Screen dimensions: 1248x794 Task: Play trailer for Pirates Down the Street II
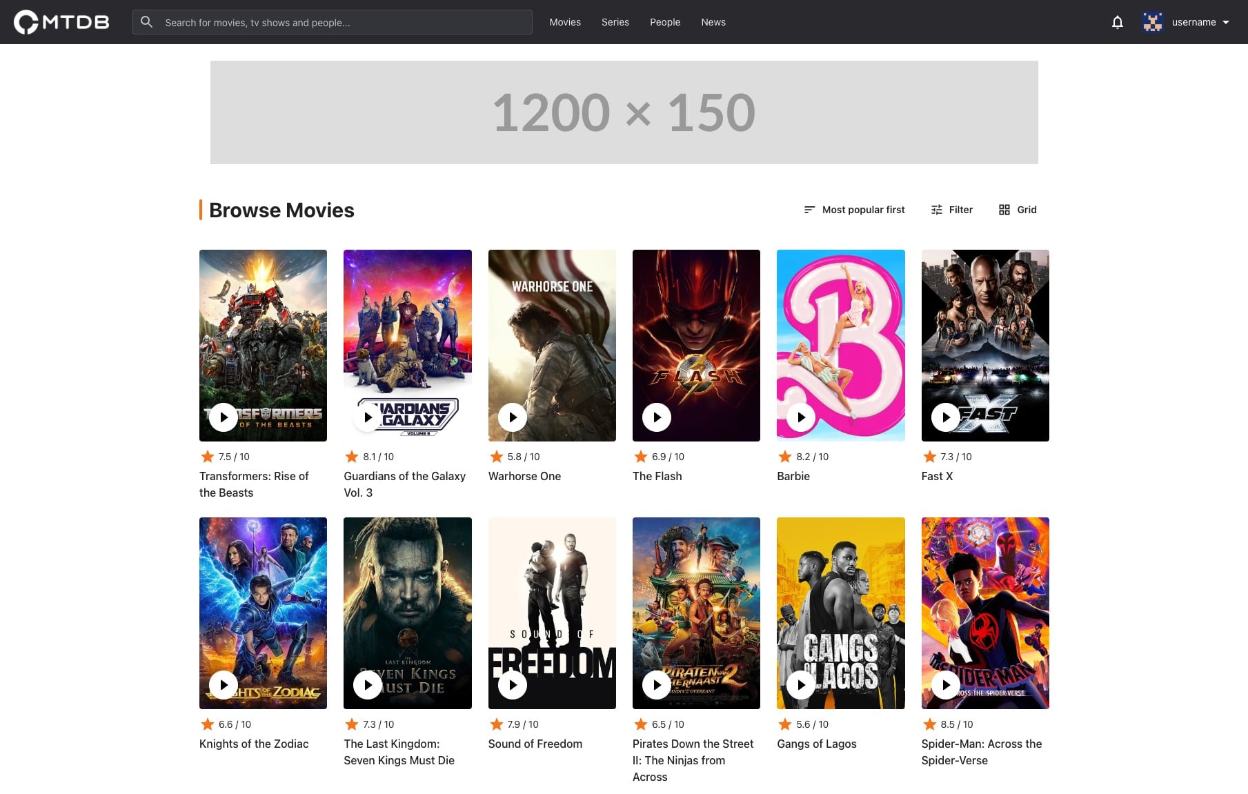[657, 685]
